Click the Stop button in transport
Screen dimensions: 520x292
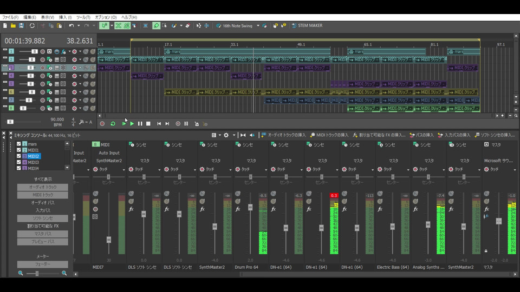pos(148,124)
